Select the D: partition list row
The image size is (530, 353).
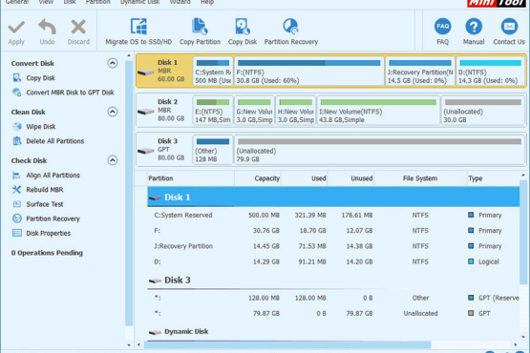(333, 261)
